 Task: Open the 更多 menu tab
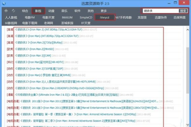pyautogui.click(x=104, y=11)
